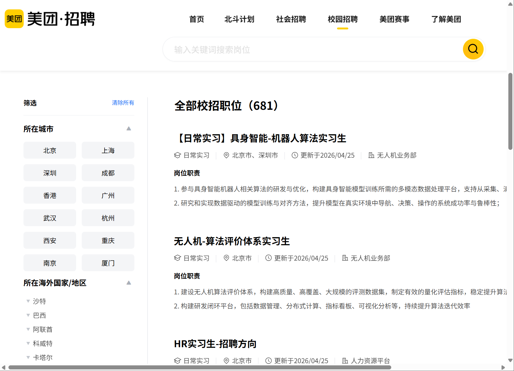The height and width of the screenshot is (371, 514).
Task: Open the 社会招聘 navigation tab
Action: [x=291, y=19]
